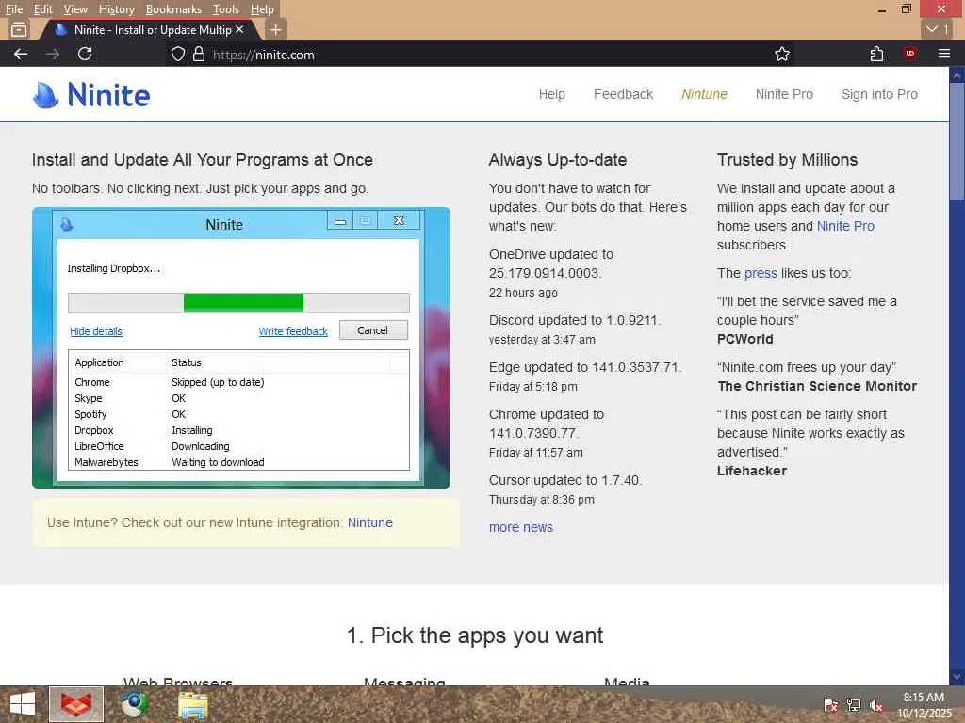The height and width of the screenshot is (723, 965).
Task: Click the press link
Action: [x=761, y=273]
